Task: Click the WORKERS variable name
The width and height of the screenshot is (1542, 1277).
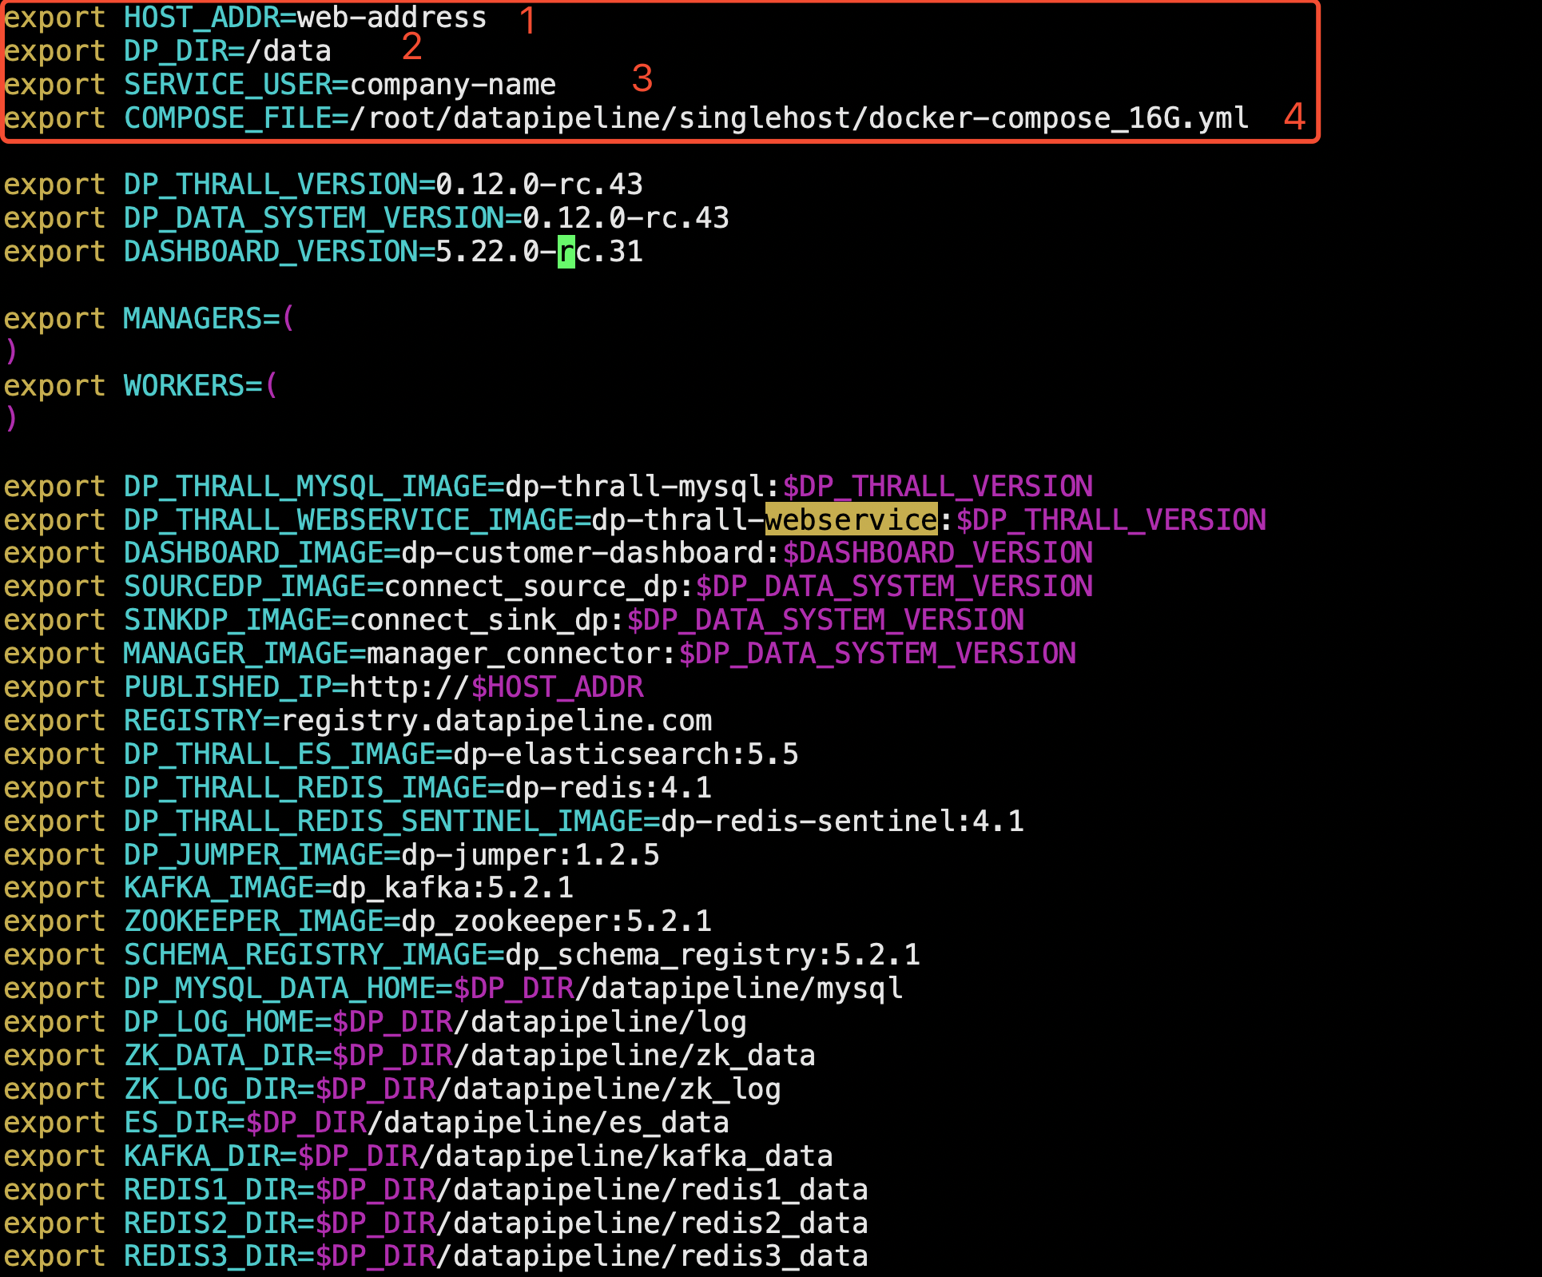Action: 184,386
